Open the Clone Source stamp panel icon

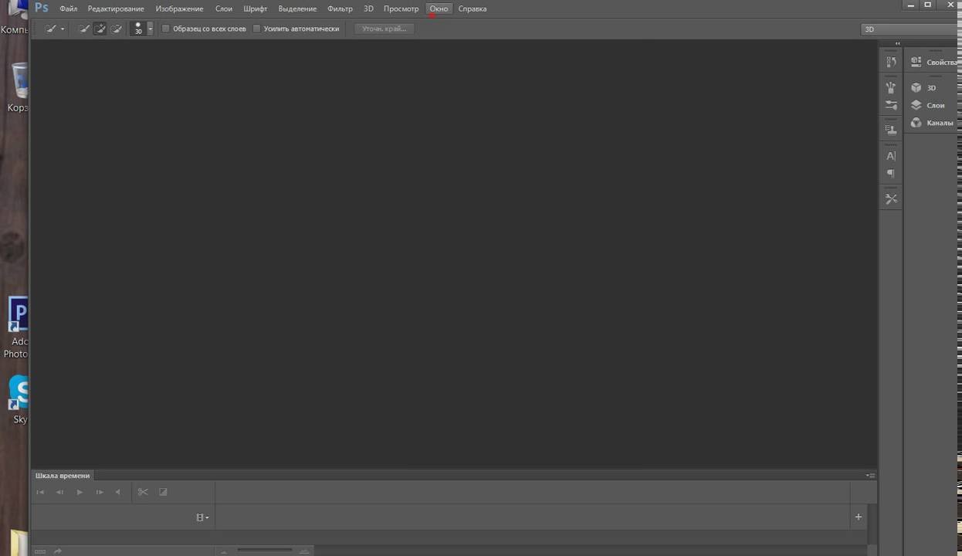click(891, 130)
